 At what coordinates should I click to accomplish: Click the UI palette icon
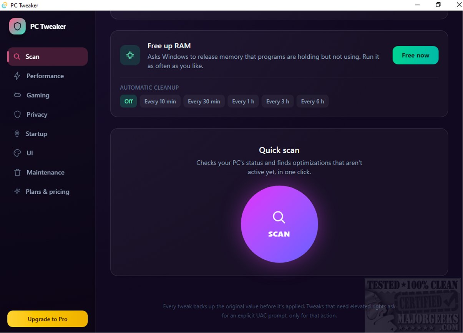17,153
